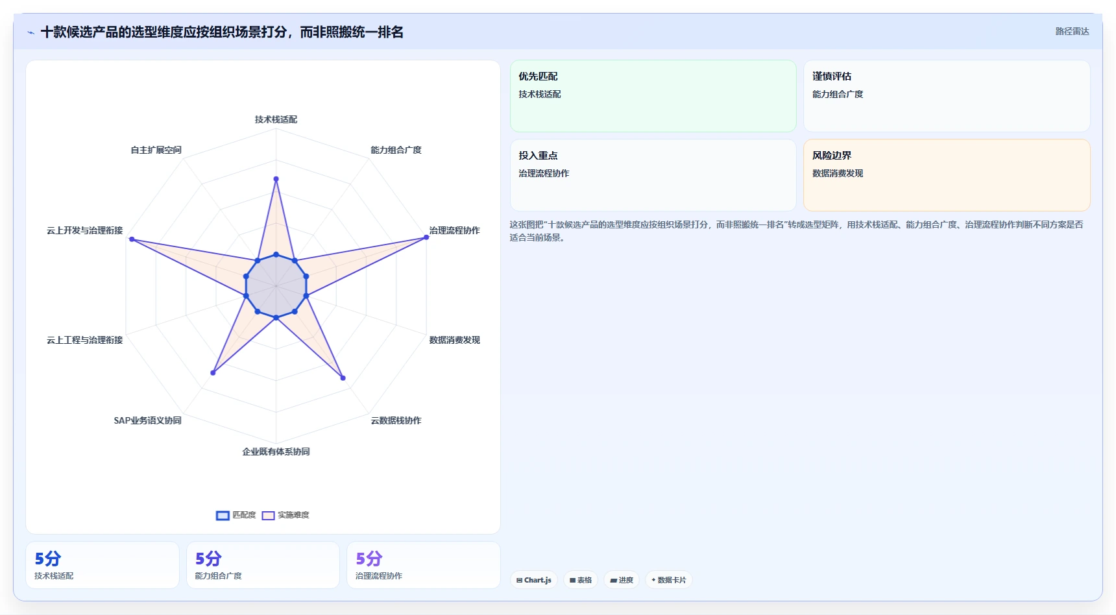1116x615 pixels.
Task: Select the 路径雷达 label in the header
Action: pyautogui.click(x=1072, y=31)
